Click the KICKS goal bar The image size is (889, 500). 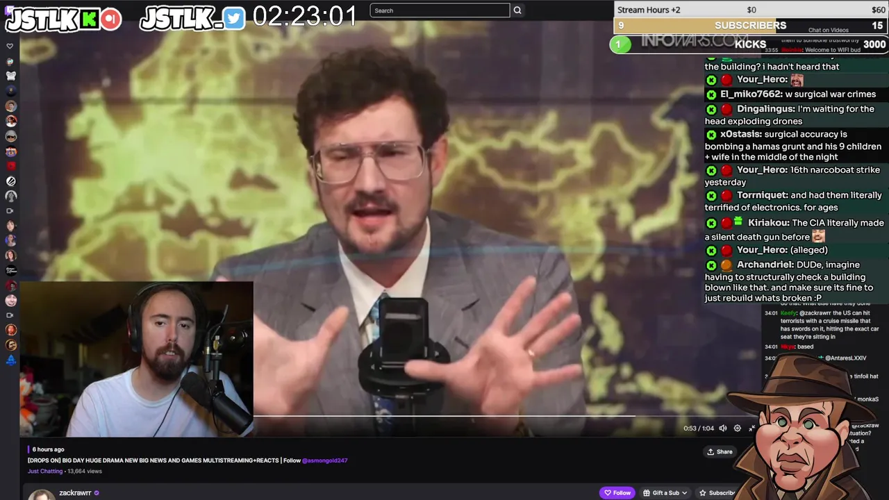click(750, 44)
